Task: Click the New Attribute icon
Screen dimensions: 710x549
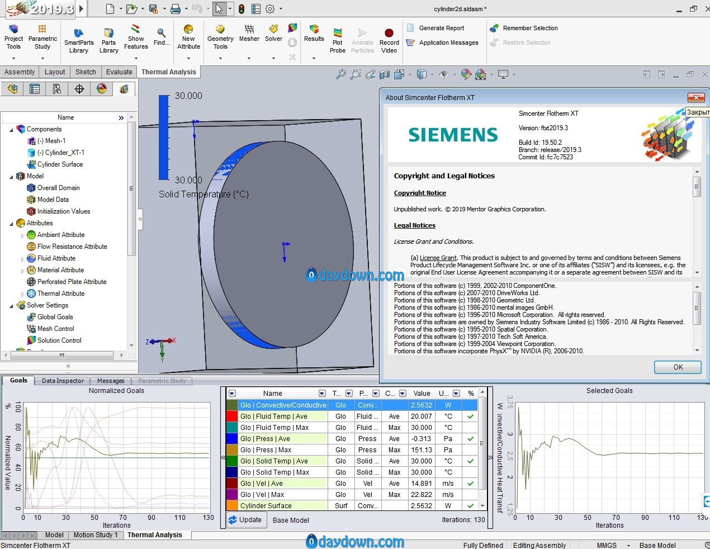Action: 188,30
